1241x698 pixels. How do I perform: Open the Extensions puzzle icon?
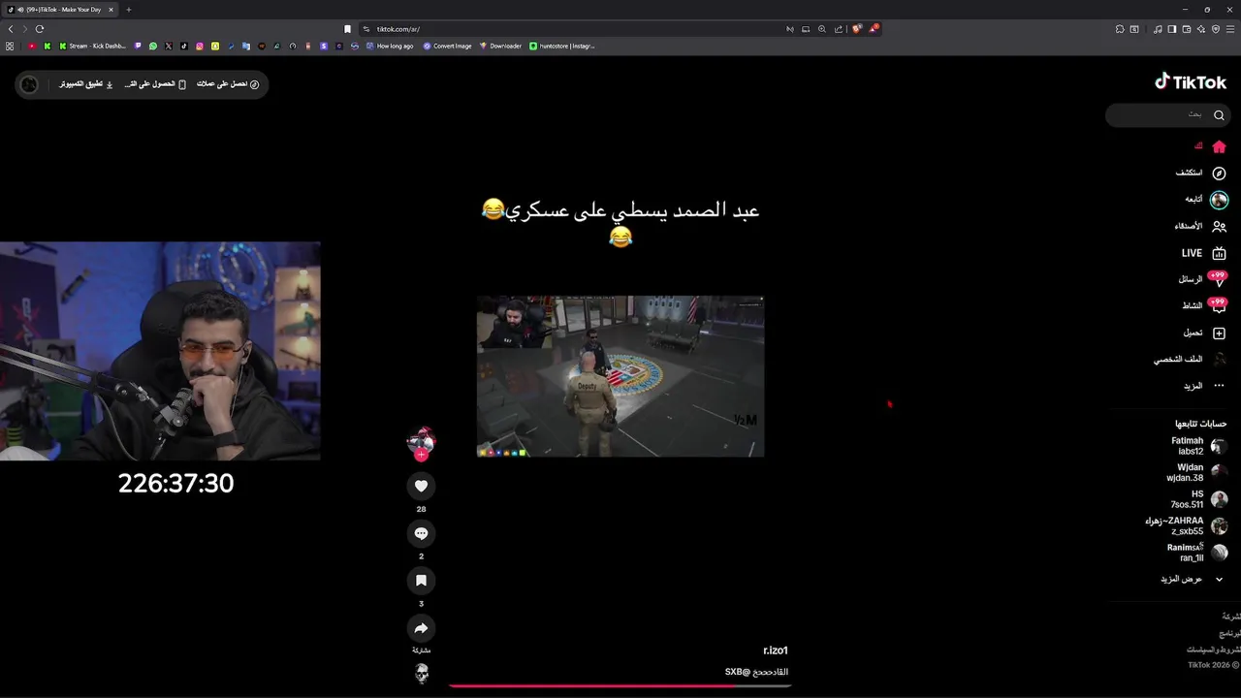click(1120, 29)
